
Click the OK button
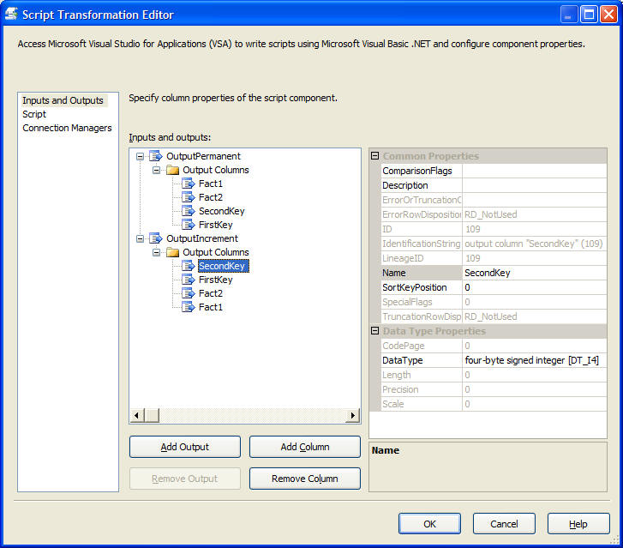429,524
